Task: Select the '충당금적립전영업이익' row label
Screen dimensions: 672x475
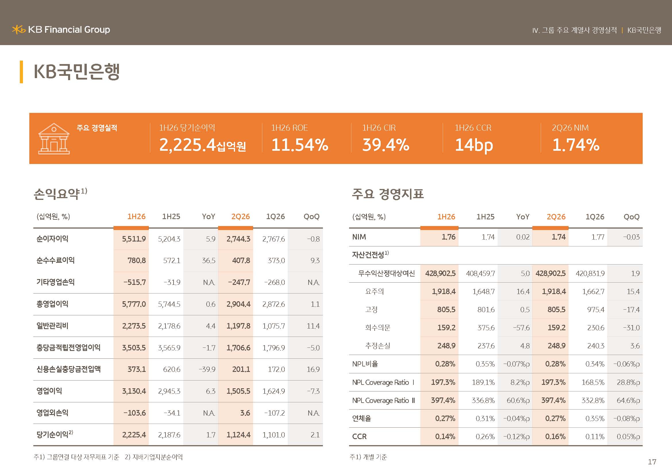Action: tap(68, 347)
